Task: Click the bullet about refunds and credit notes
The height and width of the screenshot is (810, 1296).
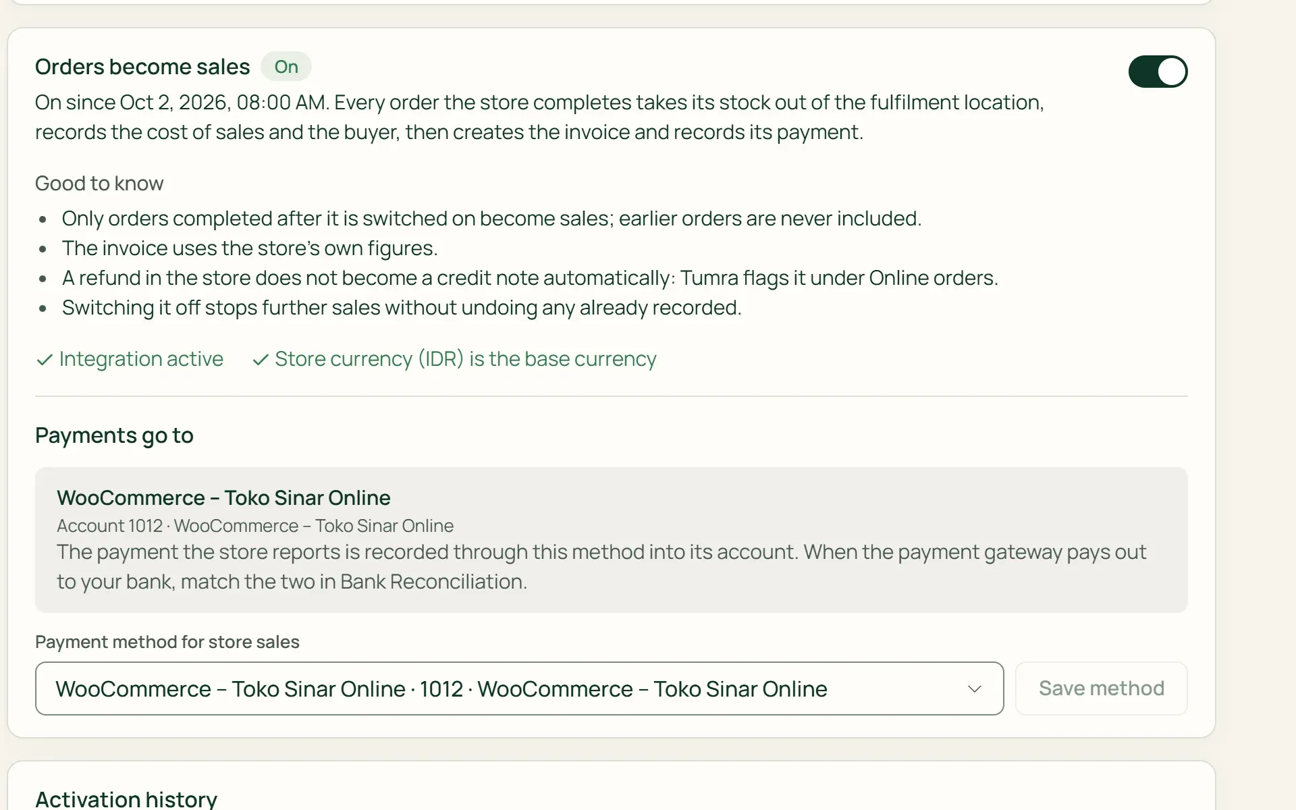Action: [x=530, y=278]
